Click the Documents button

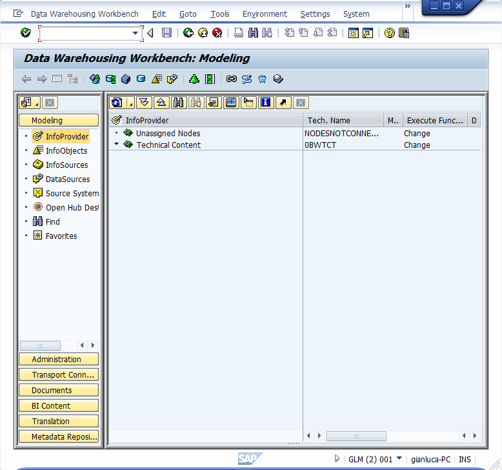click(59, 390)
